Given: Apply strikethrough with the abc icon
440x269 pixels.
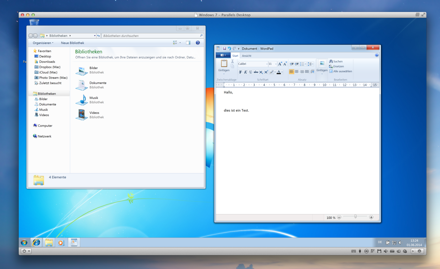Looking at the screenshot, I should 256,72.
